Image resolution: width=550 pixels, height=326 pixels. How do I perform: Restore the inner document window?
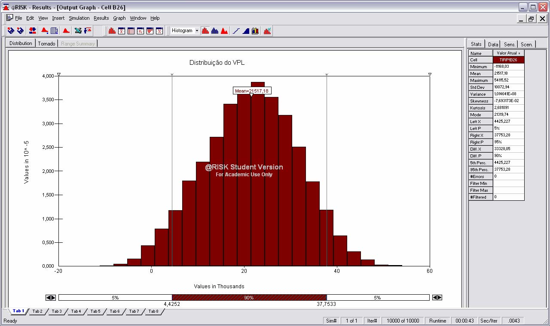pyautogui.click(x=532, y=19)
